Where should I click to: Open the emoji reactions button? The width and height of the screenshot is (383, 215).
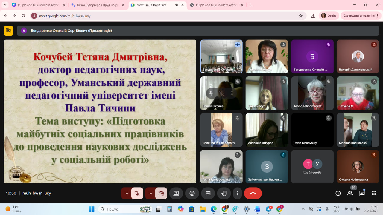coord(192,193)
